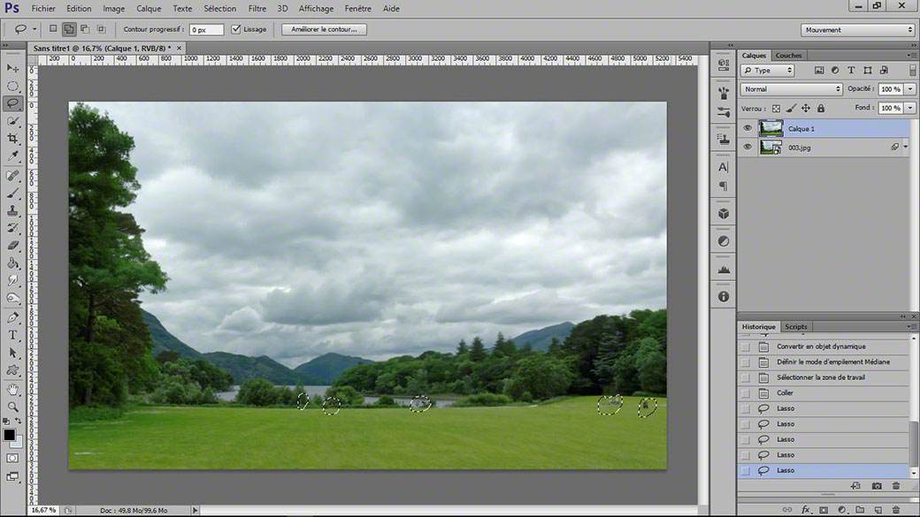Expand smart filters on 003.jpg layer
This screenshot has width=920, height=517.
905,147
